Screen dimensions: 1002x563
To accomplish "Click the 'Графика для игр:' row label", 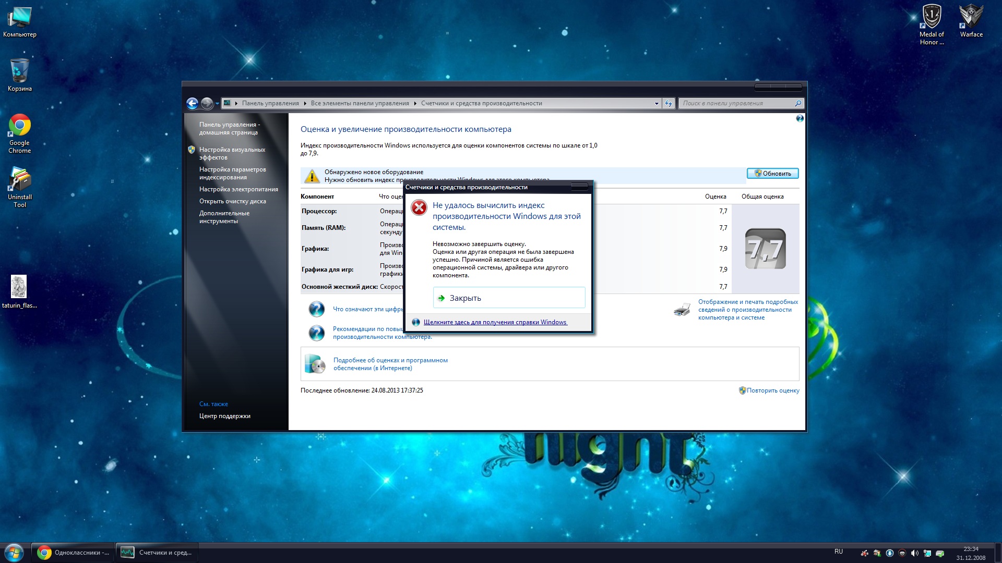I will (x=327, y=270).
